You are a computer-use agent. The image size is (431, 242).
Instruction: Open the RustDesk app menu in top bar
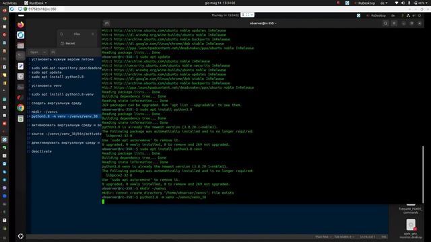coord(36,3)
